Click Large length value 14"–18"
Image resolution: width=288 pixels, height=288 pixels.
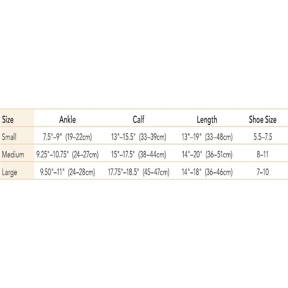coord(207,172)
